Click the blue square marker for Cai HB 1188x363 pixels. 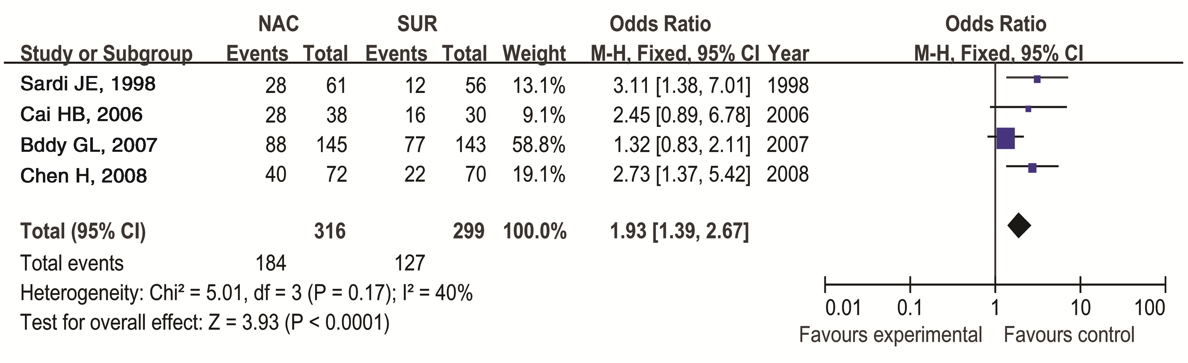(1029, 109)
